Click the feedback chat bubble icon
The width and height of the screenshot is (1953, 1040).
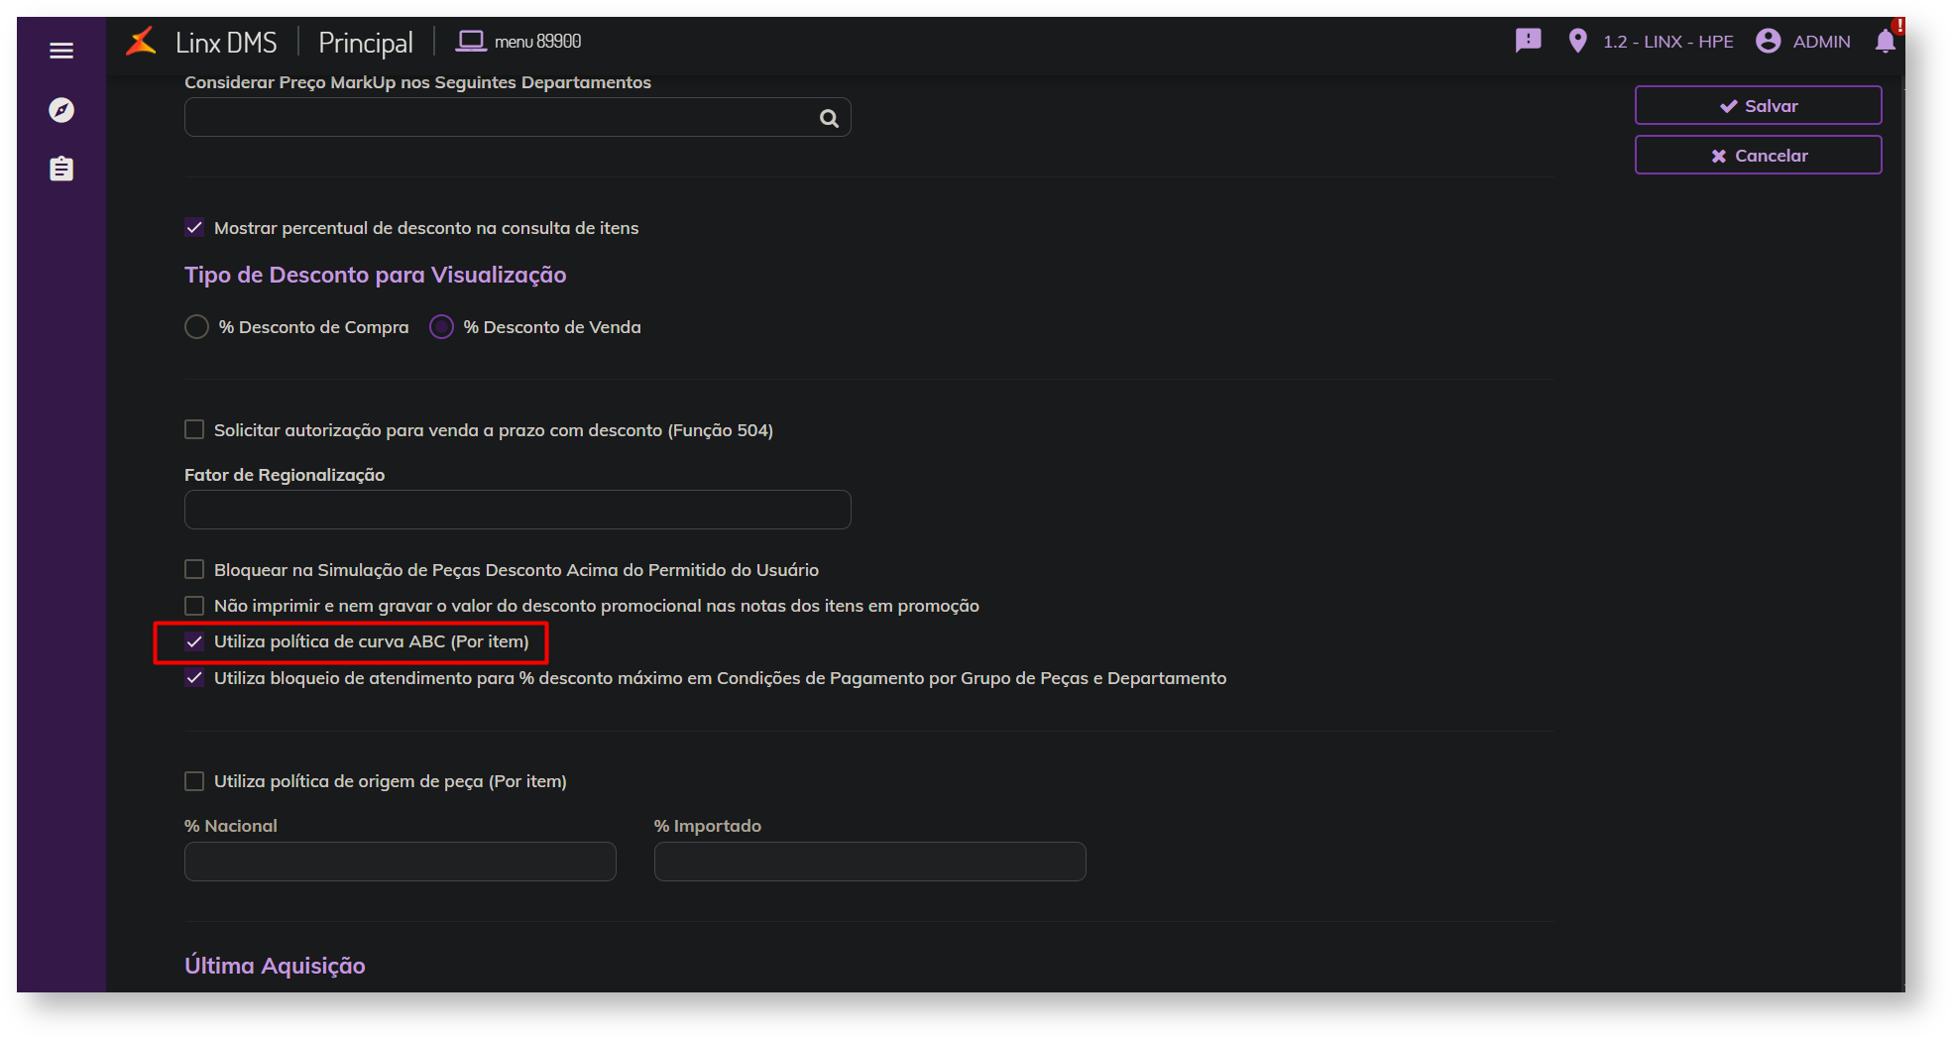(1528, 41)
